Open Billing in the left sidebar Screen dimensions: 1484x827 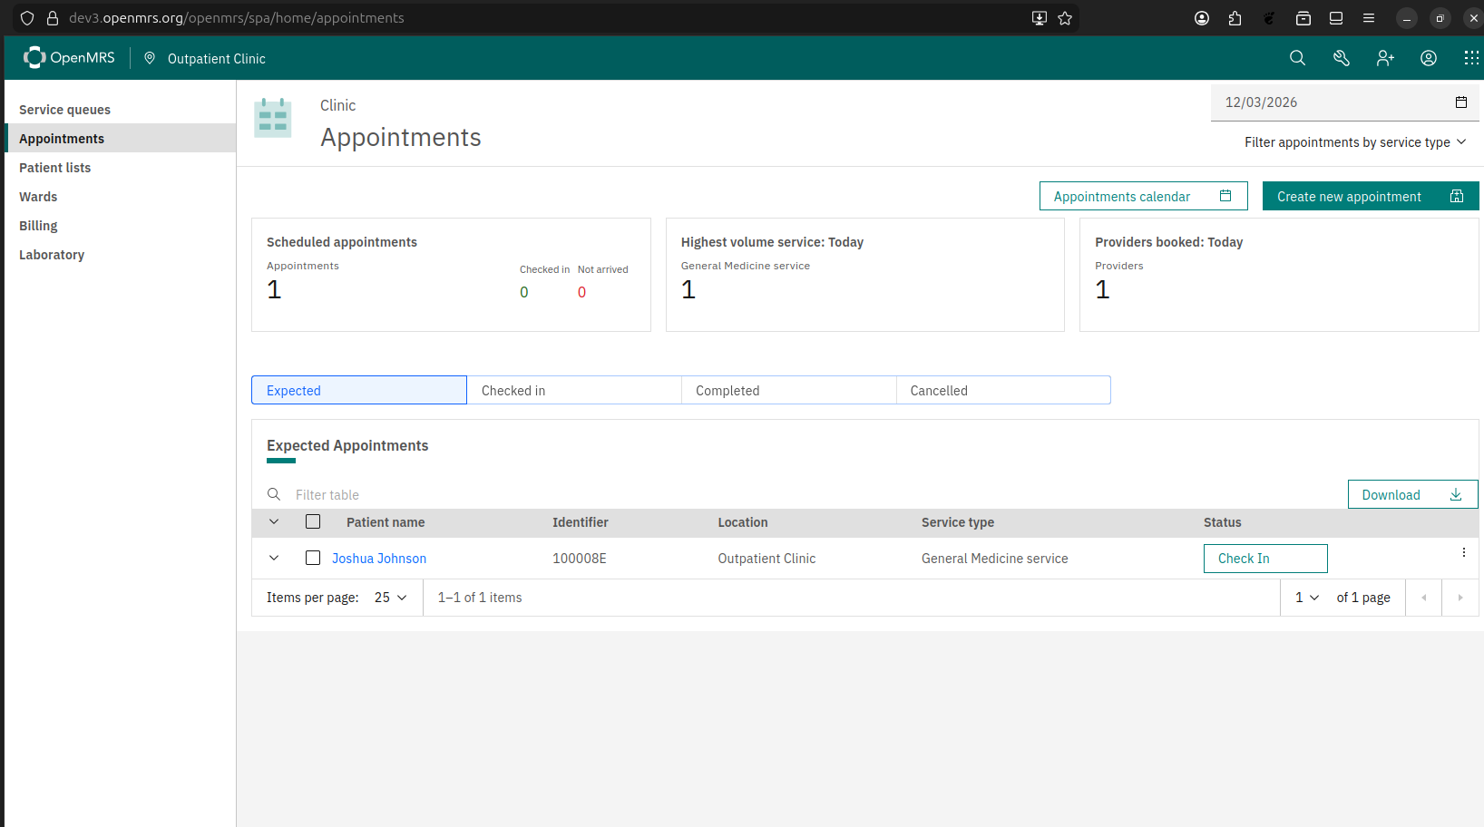(x=38, y=226)
